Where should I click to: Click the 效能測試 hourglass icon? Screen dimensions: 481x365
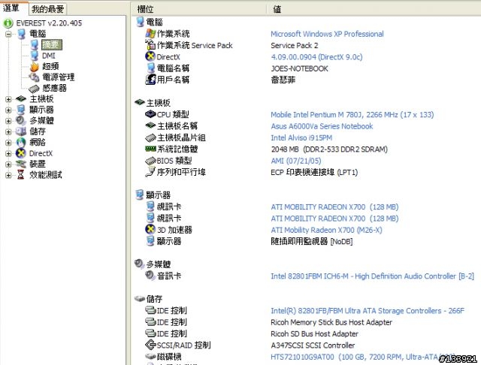point(20,175)
